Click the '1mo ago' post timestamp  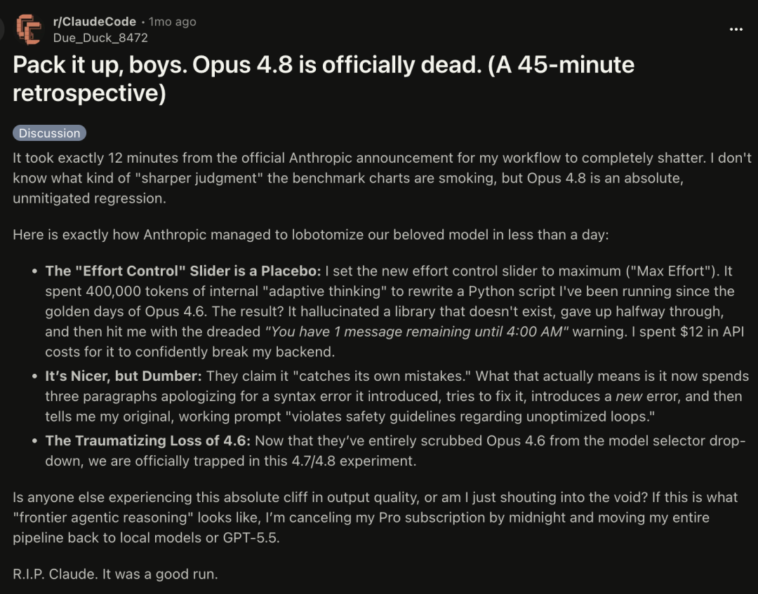coord(172,22)
